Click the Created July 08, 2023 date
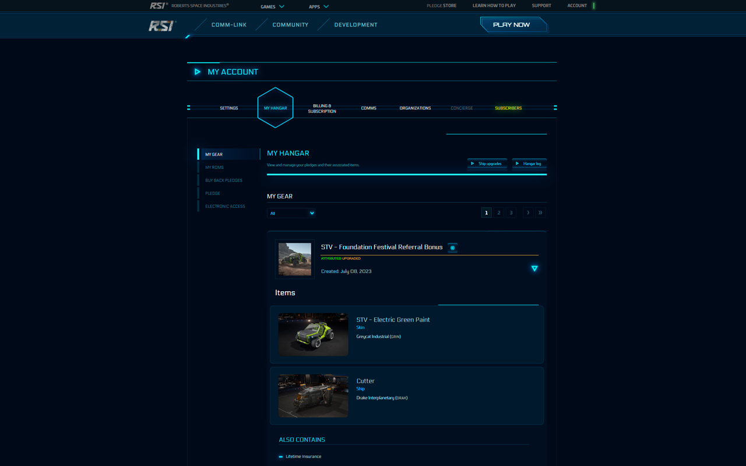This screenshot has width=746, height=466. pyautogui.click(x=346, y=271)
